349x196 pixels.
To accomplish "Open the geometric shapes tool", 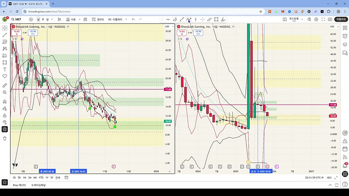I will click(x=5, y=62).
